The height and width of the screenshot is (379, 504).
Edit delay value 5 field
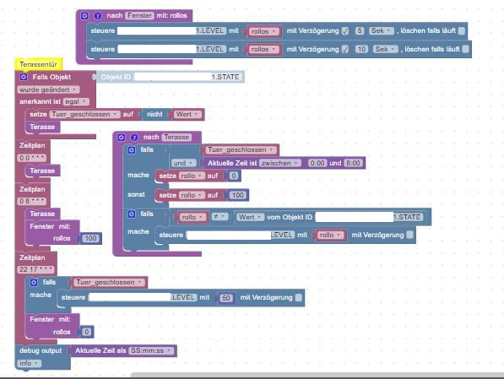[360, 30]
